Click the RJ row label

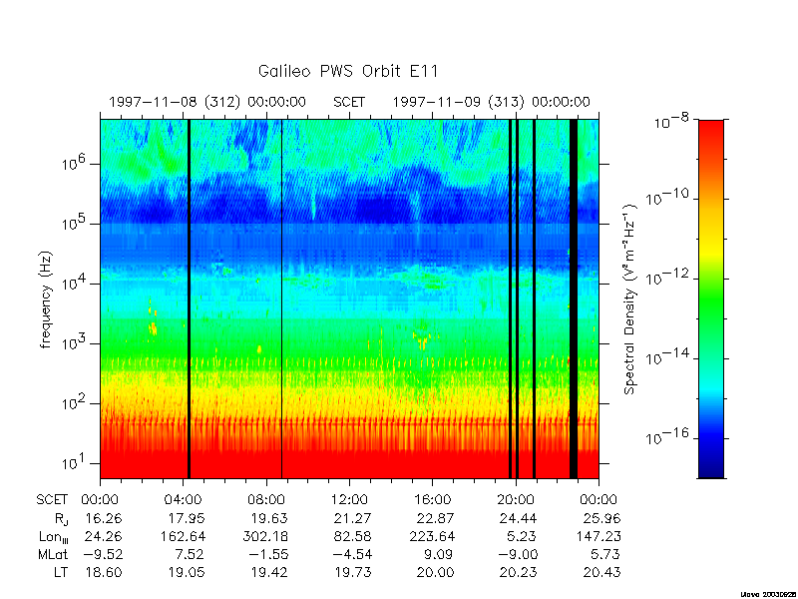click(x=61, y=519)
